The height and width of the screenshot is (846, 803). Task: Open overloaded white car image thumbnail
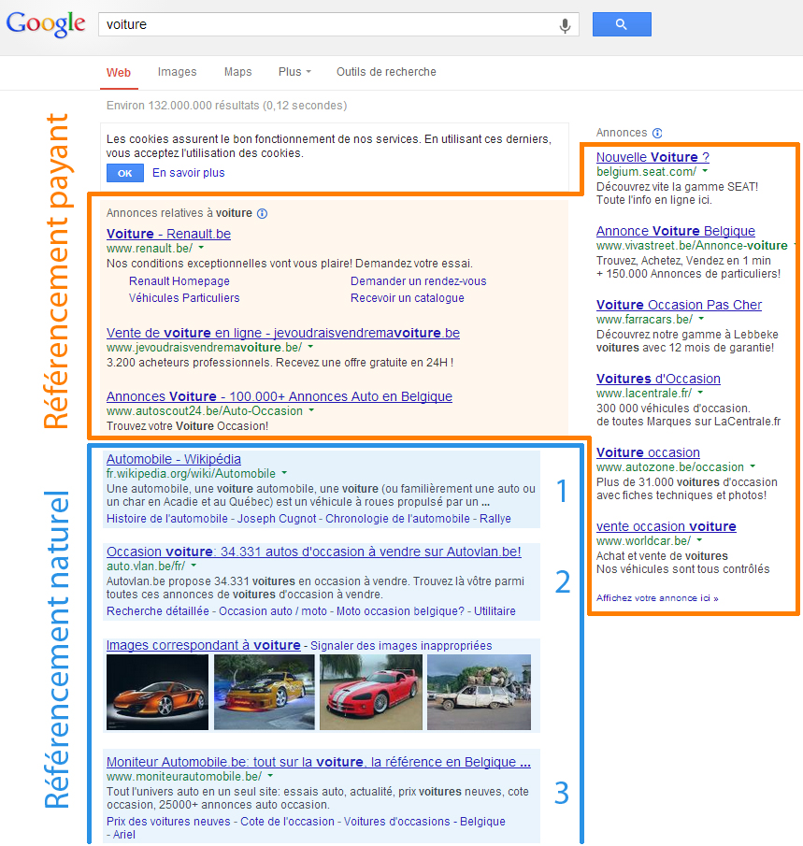coord(480,693)
